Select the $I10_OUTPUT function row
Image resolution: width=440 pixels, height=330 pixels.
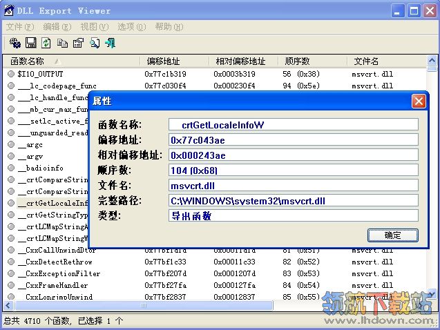(x=215, y=74)
